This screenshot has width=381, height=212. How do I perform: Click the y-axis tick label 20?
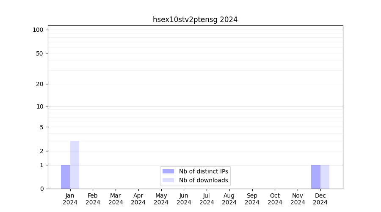pos(39,84)
